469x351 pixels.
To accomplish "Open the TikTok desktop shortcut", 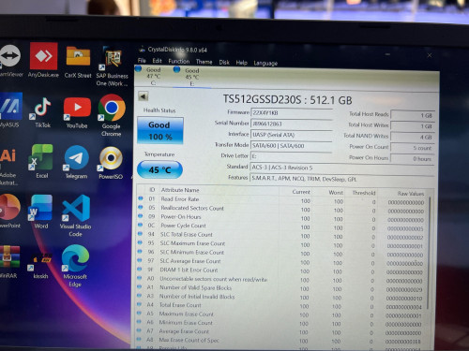I will pyautogui.click(x=42, y=111).
